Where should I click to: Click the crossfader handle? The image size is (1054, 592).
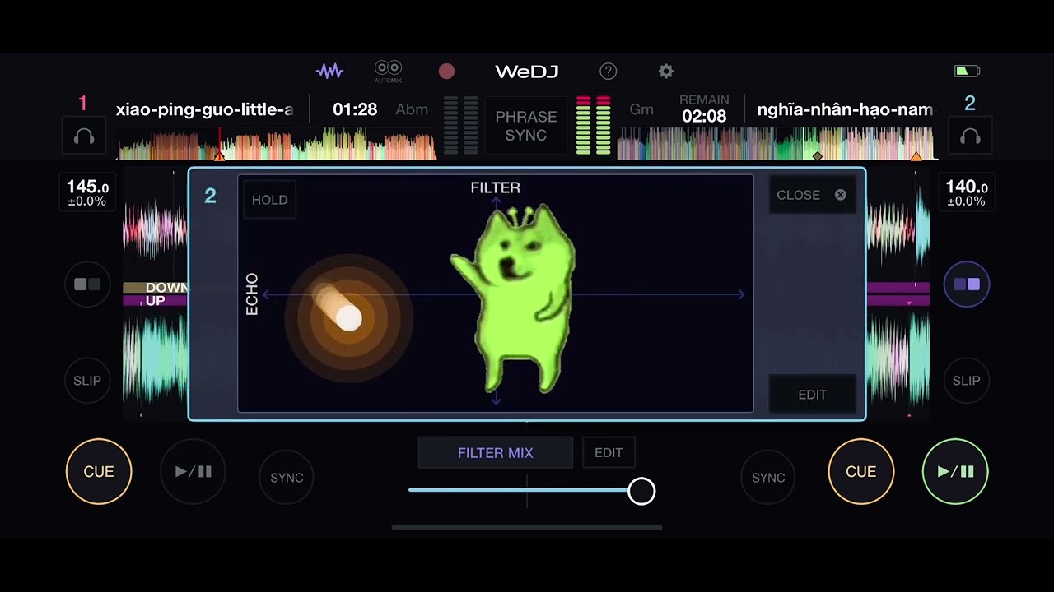pos(641,491)
